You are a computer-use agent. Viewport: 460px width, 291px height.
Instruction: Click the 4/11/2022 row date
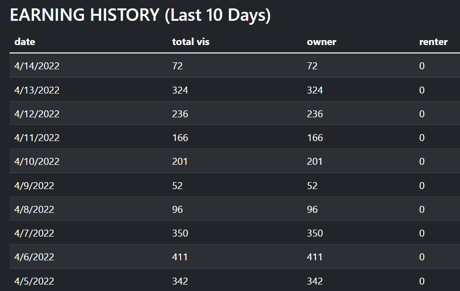[37, 138]
